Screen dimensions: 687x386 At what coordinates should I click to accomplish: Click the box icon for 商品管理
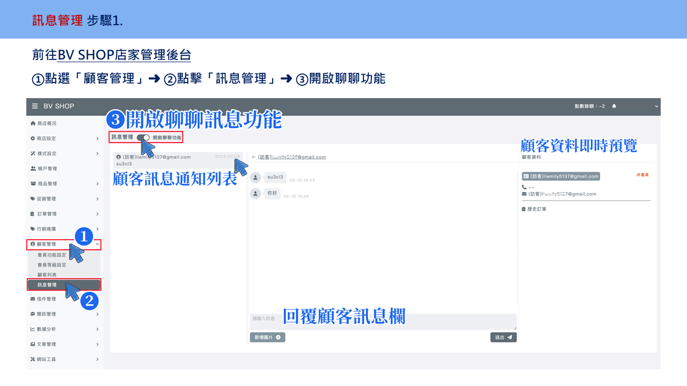pos(33,183)
